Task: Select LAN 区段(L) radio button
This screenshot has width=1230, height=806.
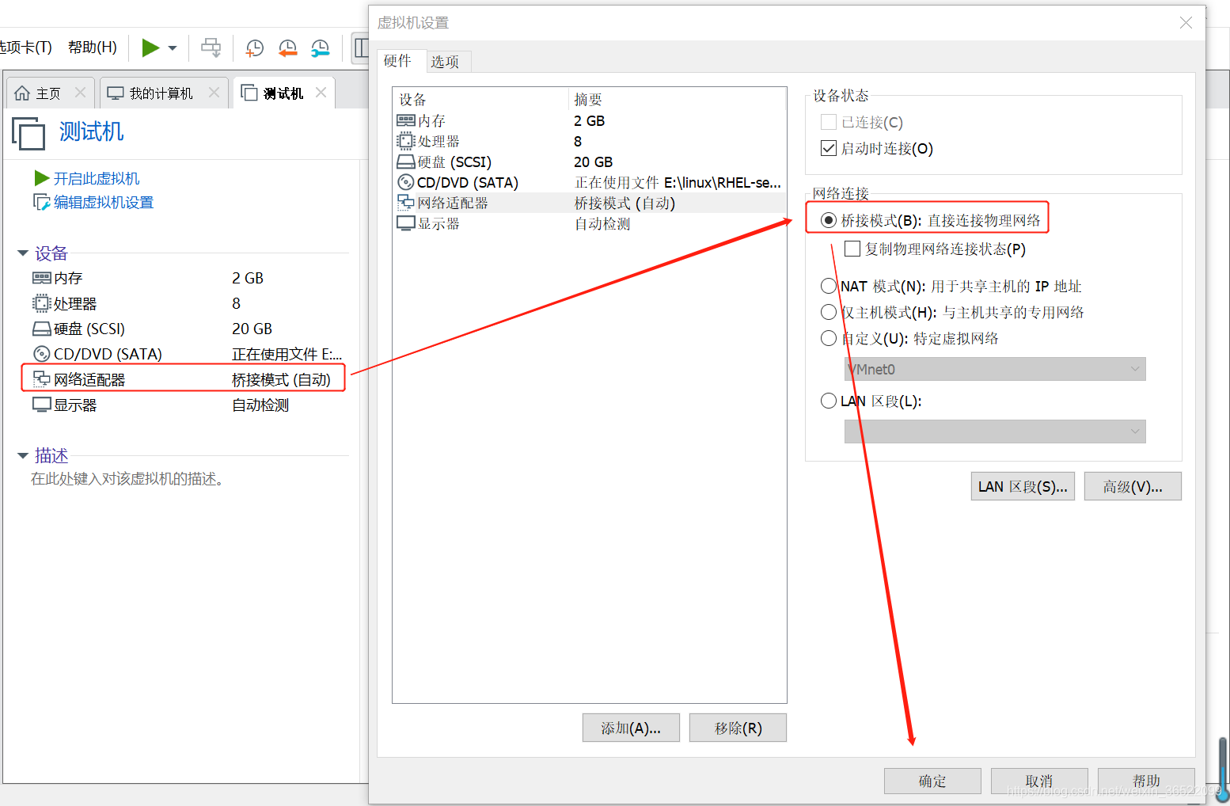Action: pos(829,401)
